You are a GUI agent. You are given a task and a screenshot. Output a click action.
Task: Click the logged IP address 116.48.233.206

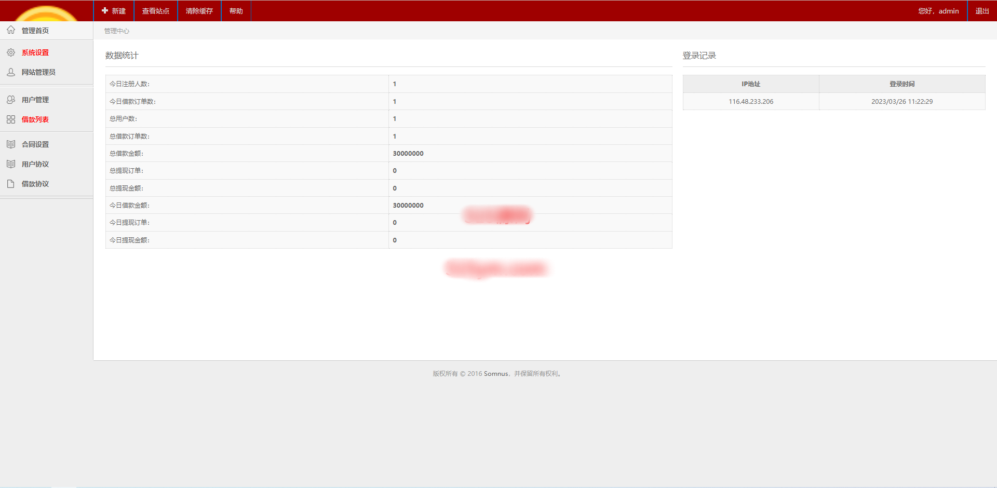click(751, 102)
